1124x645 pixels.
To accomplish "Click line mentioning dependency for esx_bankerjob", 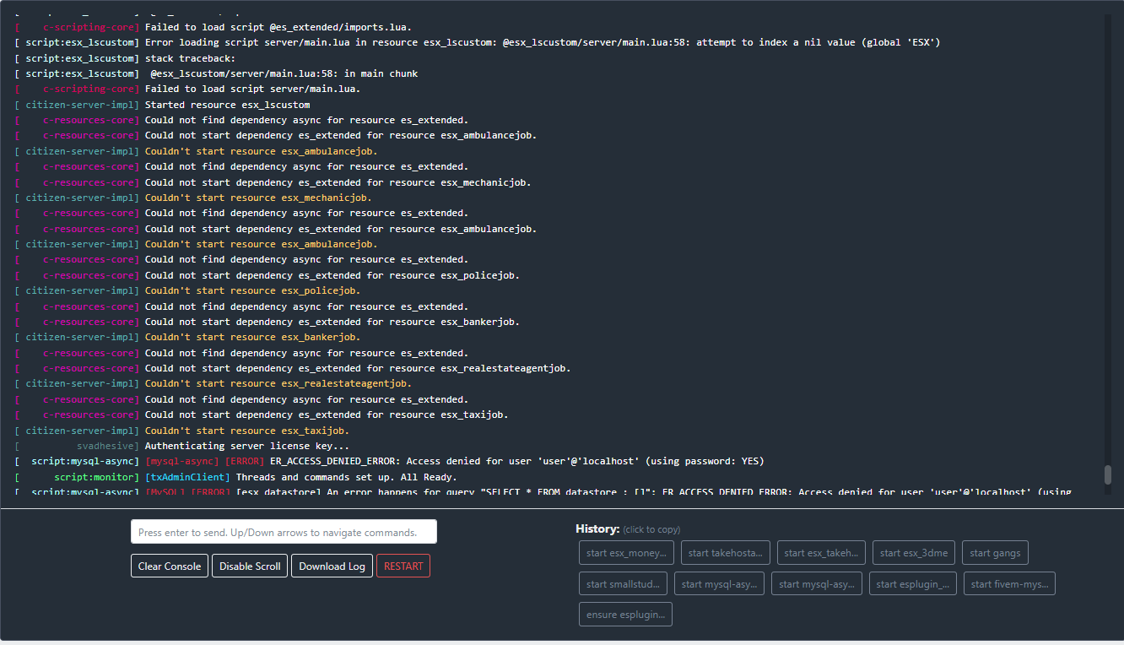I will [x=332, y=322].
